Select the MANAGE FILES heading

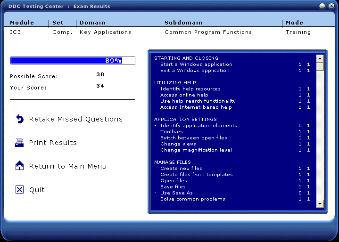coord(173,162)
